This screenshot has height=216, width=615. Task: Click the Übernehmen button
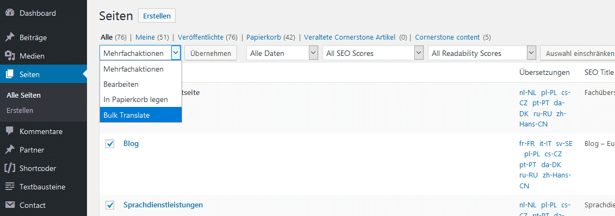click(x=210, y=53)
